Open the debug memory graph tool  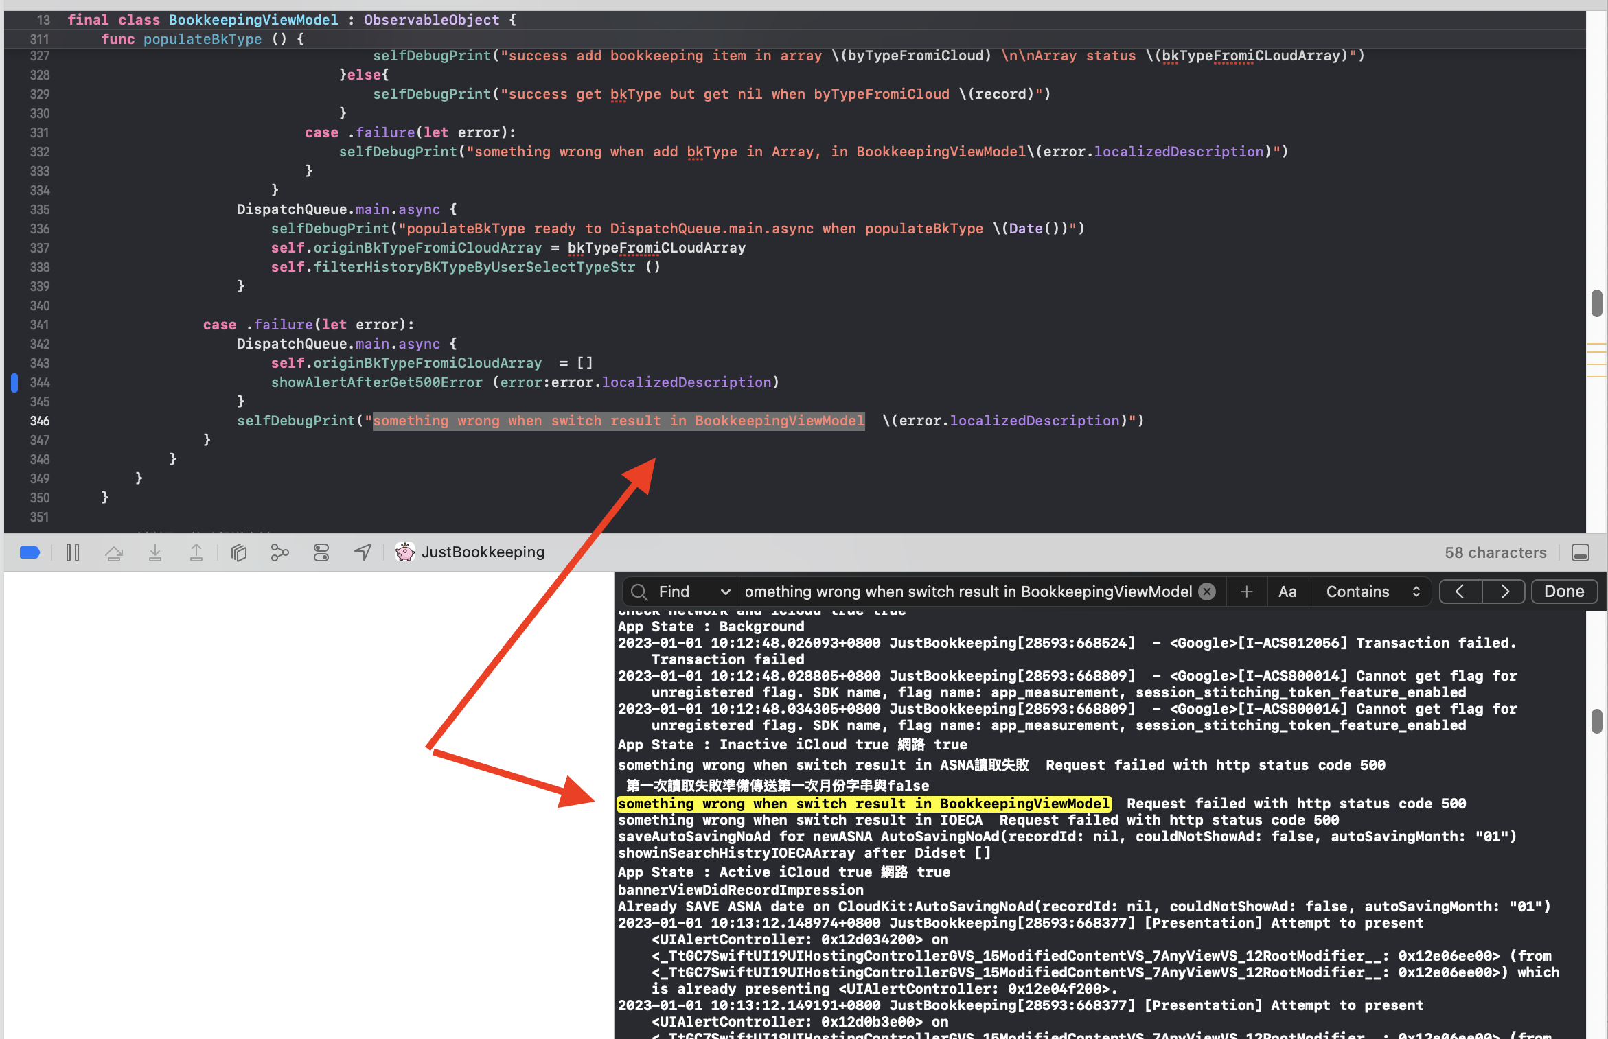[x=279, y=552]
